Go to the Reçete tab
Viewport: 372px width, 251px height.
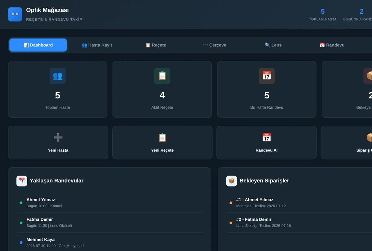pos(156,45)
